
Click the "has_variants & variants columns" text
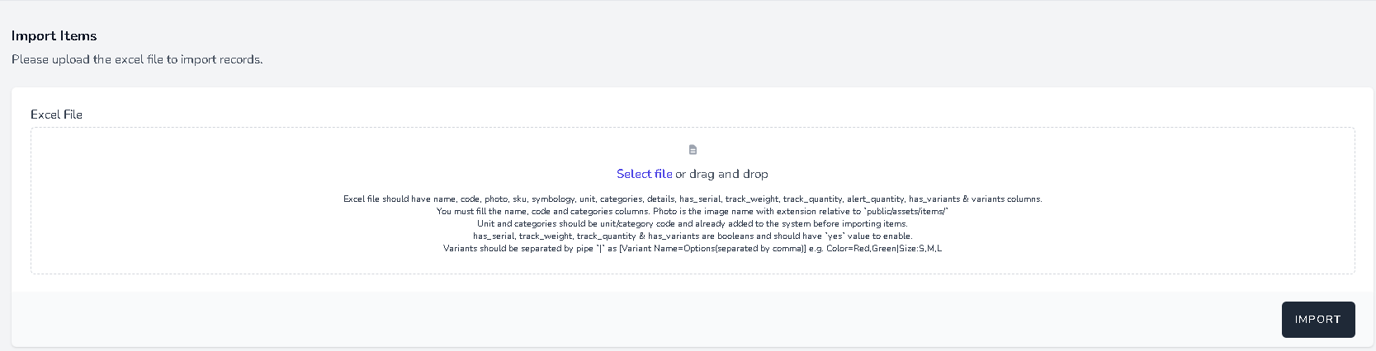[975, 199]
